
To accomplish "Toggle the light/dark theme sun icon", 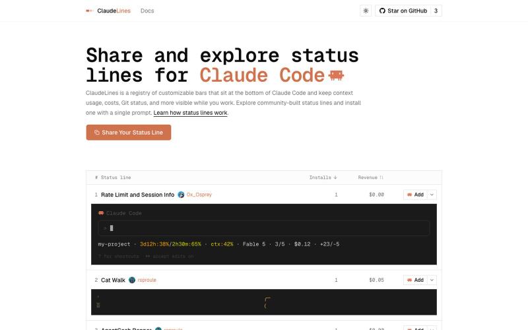I will 366,11.
